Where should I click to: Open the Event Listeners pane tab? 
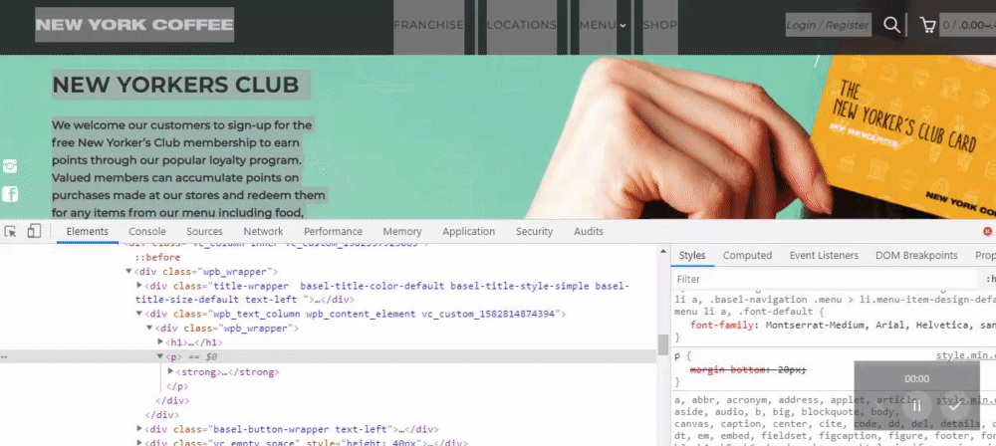click(x=824, y=256)
